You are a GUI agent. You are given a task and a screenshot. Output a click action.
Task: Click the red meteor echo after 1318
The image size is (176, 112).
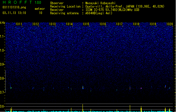141,88
